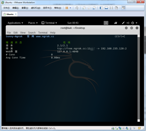Image resolution: width=146 pixels, height=131 pixels.
Task: Click the terminal's vertical scrollbar
Action: (x=139, y=78)
